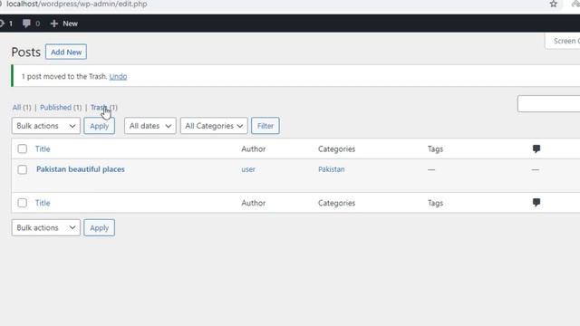The width and height of the screenshot is (580, 326).
Task: Show the Published posts view
Action: click(55, 107)
